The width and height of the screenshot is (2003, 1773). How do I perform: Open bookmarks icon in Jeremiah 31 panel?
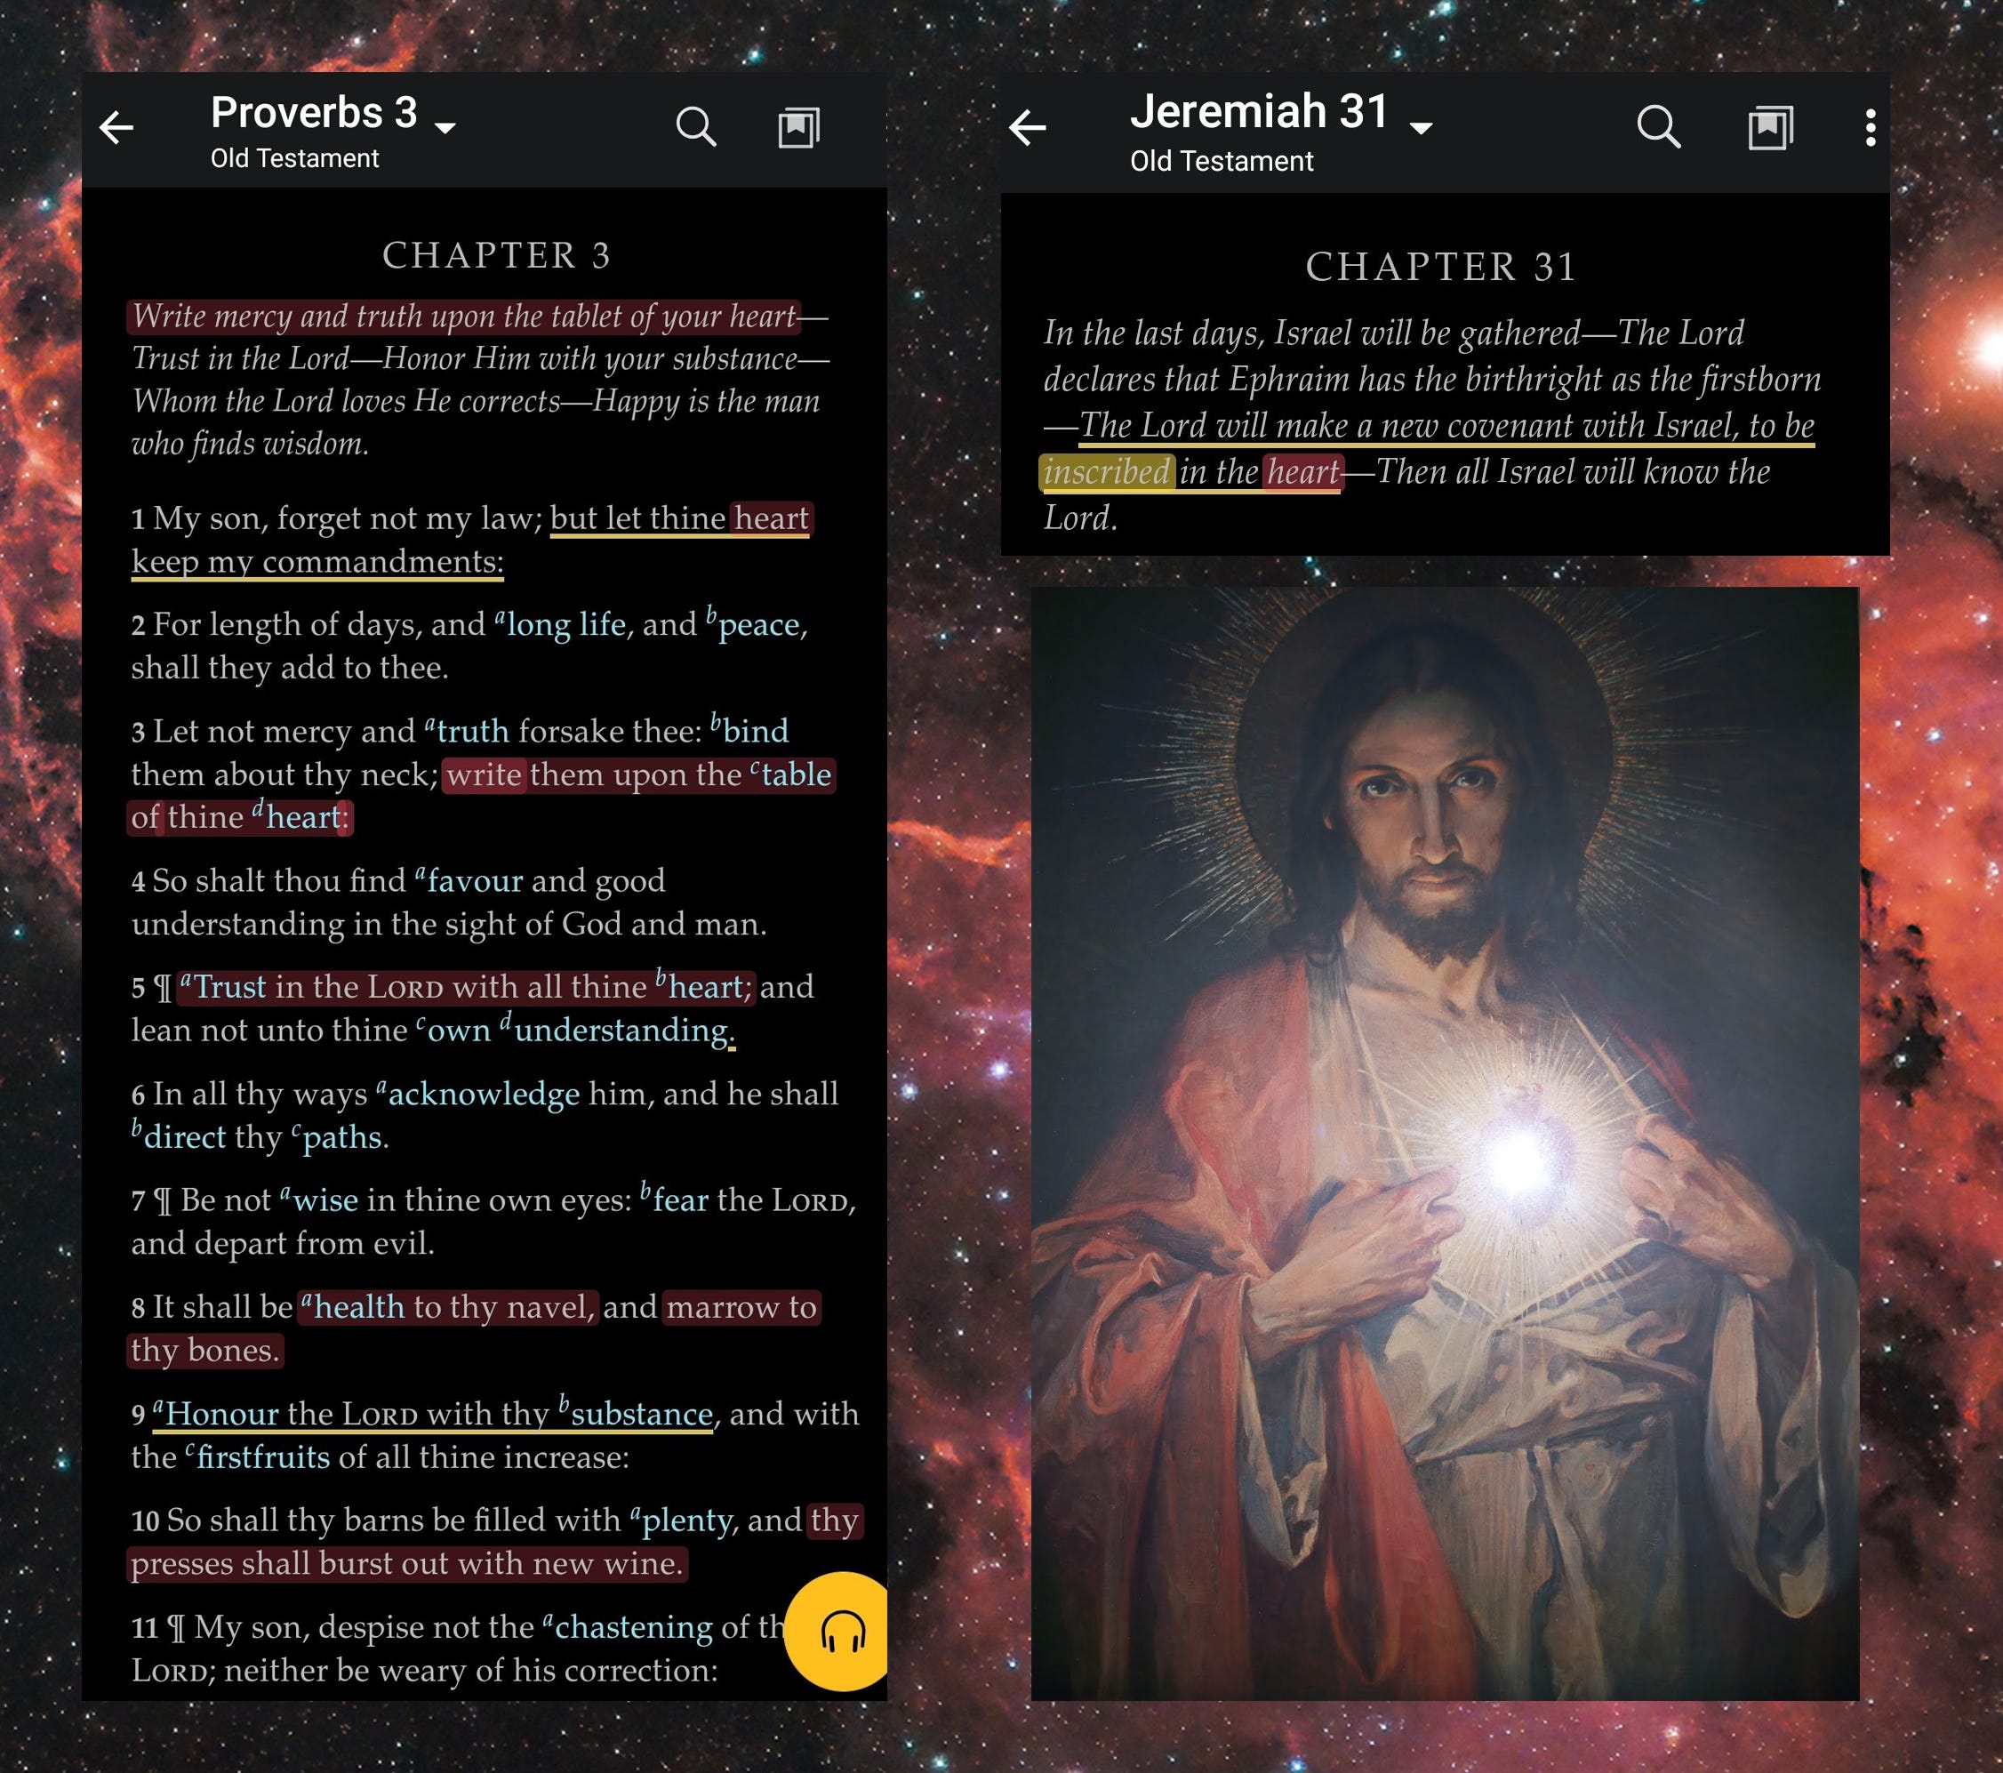point(1771,127)
